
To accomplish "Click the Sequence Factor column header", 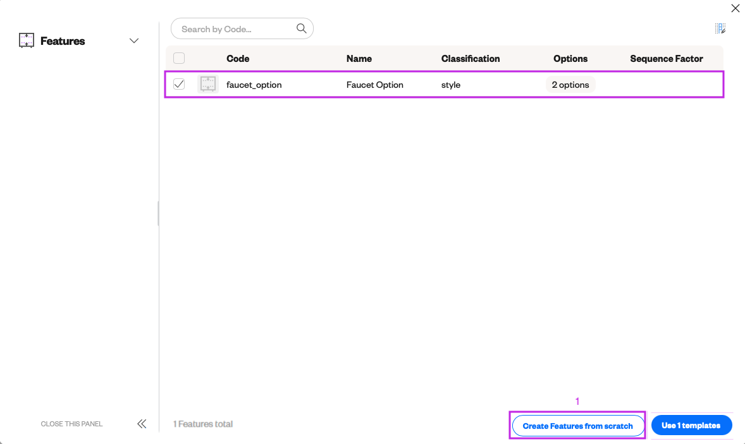I will click(x=666, y=58).
